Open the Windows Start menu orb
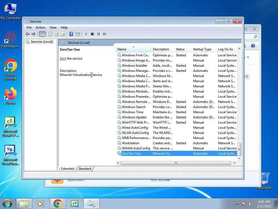The image size is (278, 209). tap(7, 204)
